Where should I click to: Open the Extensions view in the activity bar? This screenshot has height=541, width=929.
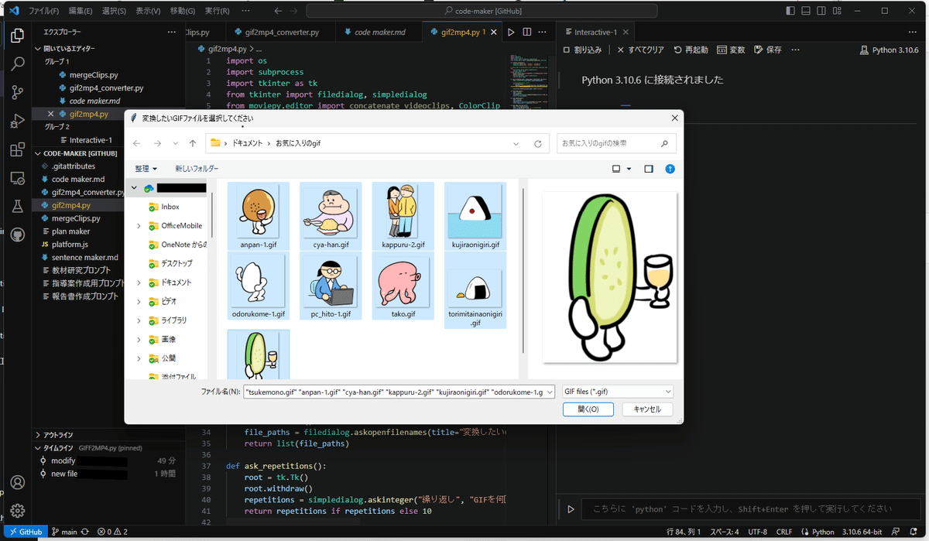[18, 149]
